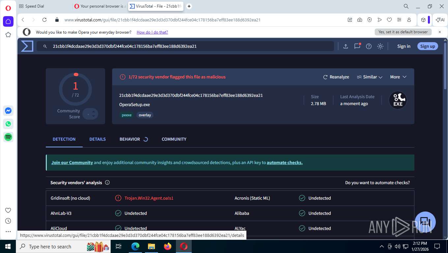Search tabs magnifier in title bar
Viewport: 448px width, 253px height.
(406, 6)
